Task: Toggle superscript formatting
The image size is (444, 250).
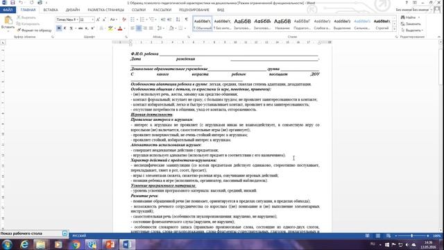Action: click(x=92, y=28)
